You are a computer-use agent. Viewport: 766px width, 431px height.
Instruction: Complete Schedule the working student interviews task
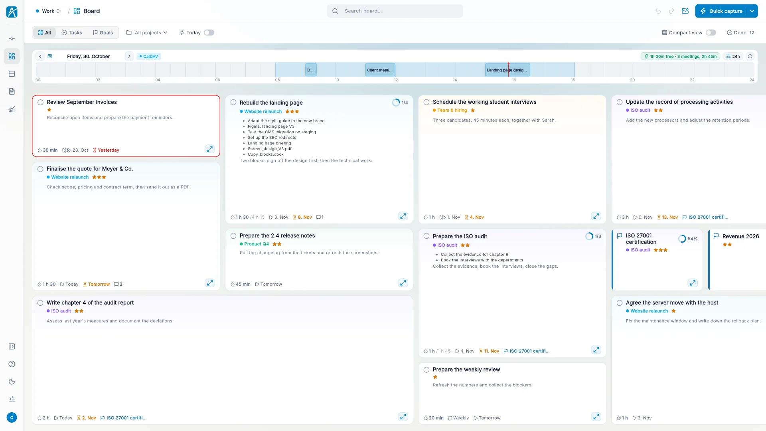click(x=426, y=102)
